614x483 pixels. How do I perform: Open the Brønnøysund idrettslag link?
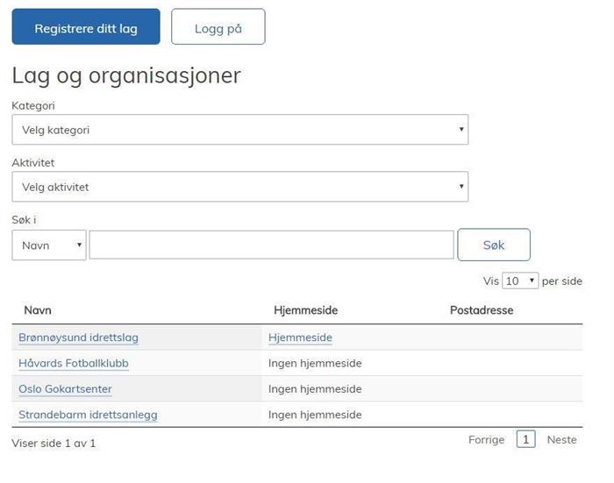click(78, 337)
